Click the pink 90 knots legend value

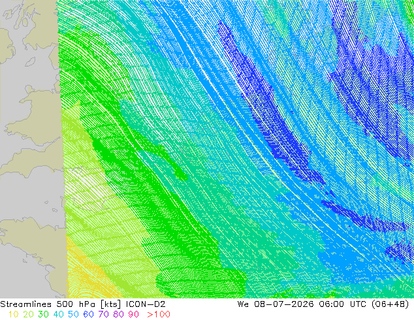(134, 315)
